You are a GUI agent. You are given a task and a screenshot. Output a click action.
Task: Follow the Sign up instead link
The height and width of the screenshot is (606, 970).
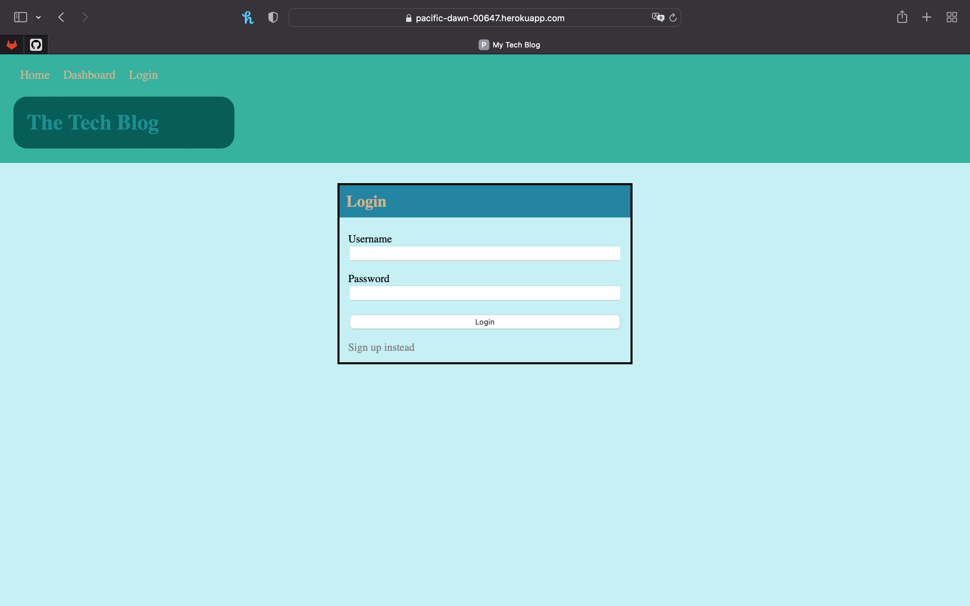click(x=381, y=347)
